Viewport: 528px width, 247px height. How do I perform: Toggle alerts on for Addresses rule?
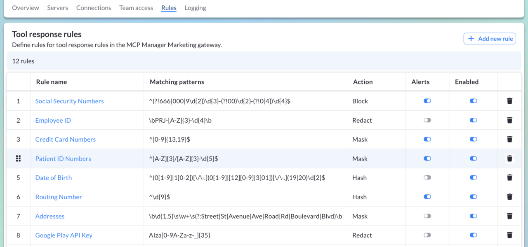click(427, 216)
